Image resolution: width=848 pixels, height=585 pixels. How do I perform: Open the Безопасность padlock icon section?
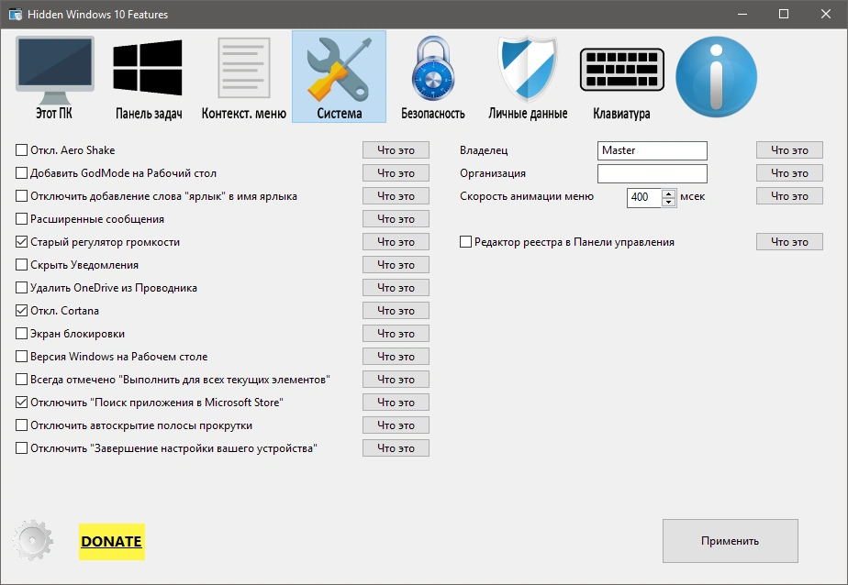432,77
